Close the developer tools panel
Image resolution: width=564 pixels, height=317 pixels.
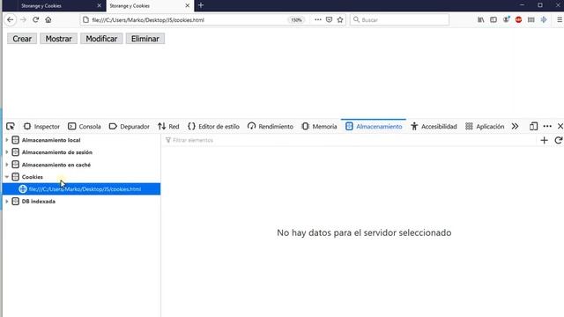pyautogui.click(x=560, y=126)
